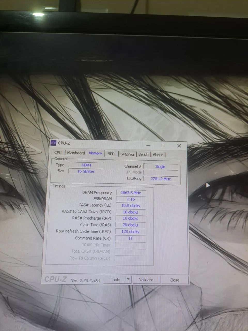Viewport: 248px width, 331px height.
Task: Click the Row Refresh Cycle Time label
Action: [x=83, y=231]
